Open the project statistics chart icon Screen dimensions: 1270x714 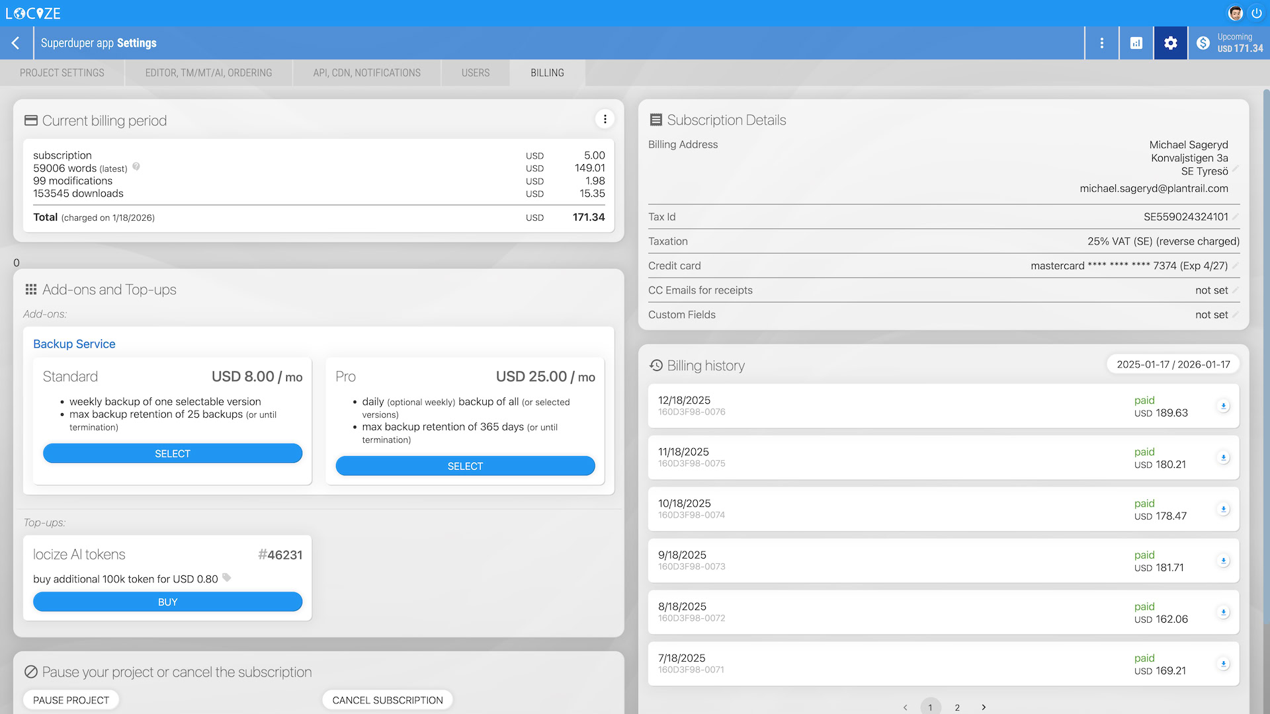pos(1136,43)
